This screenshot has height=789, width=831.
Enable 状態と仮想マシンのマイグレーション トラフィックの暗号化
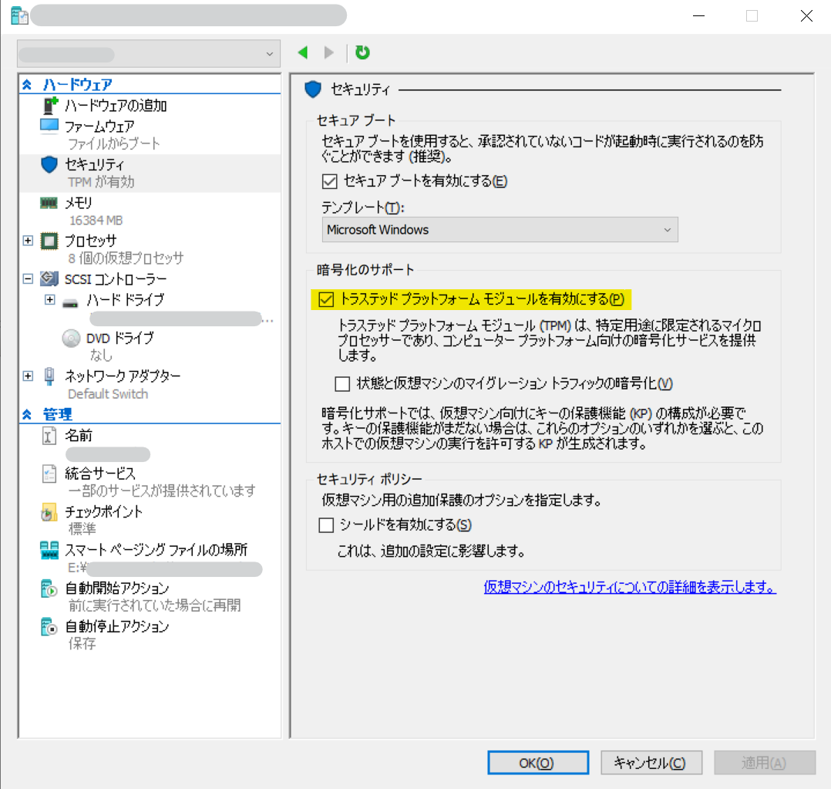click(x=344, y=383)
